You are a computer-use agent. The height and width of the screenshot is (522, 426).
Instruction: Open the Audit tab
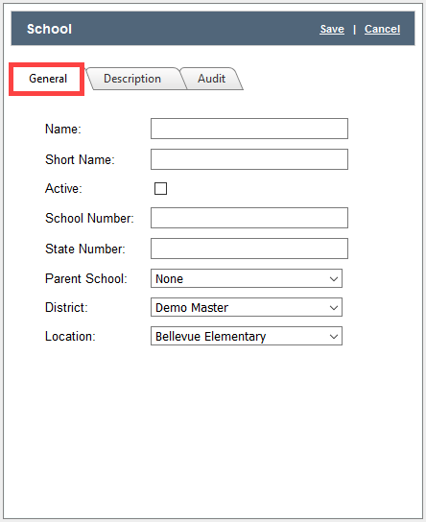pyautogui.click(x=212, y=79)
